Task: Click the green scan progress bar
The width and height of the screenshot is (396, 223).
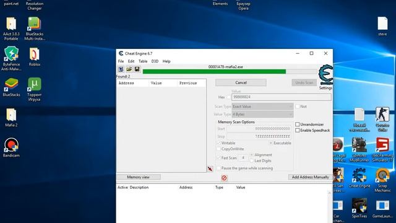Action: (230, 72)
